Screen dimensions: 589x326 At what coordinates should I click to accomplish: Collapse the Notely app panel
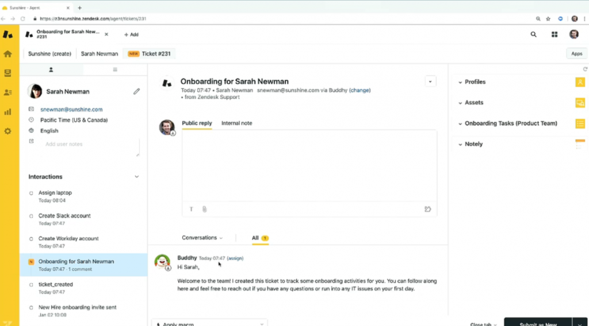point(460,144)
